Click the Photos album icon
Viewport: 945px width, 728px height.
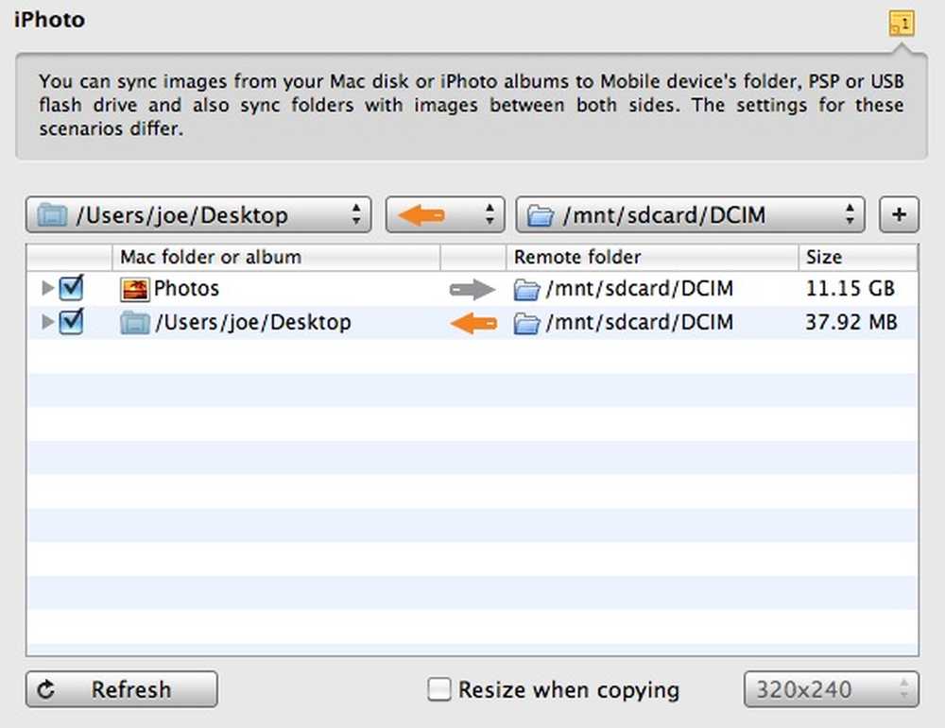tap(134, 290)
